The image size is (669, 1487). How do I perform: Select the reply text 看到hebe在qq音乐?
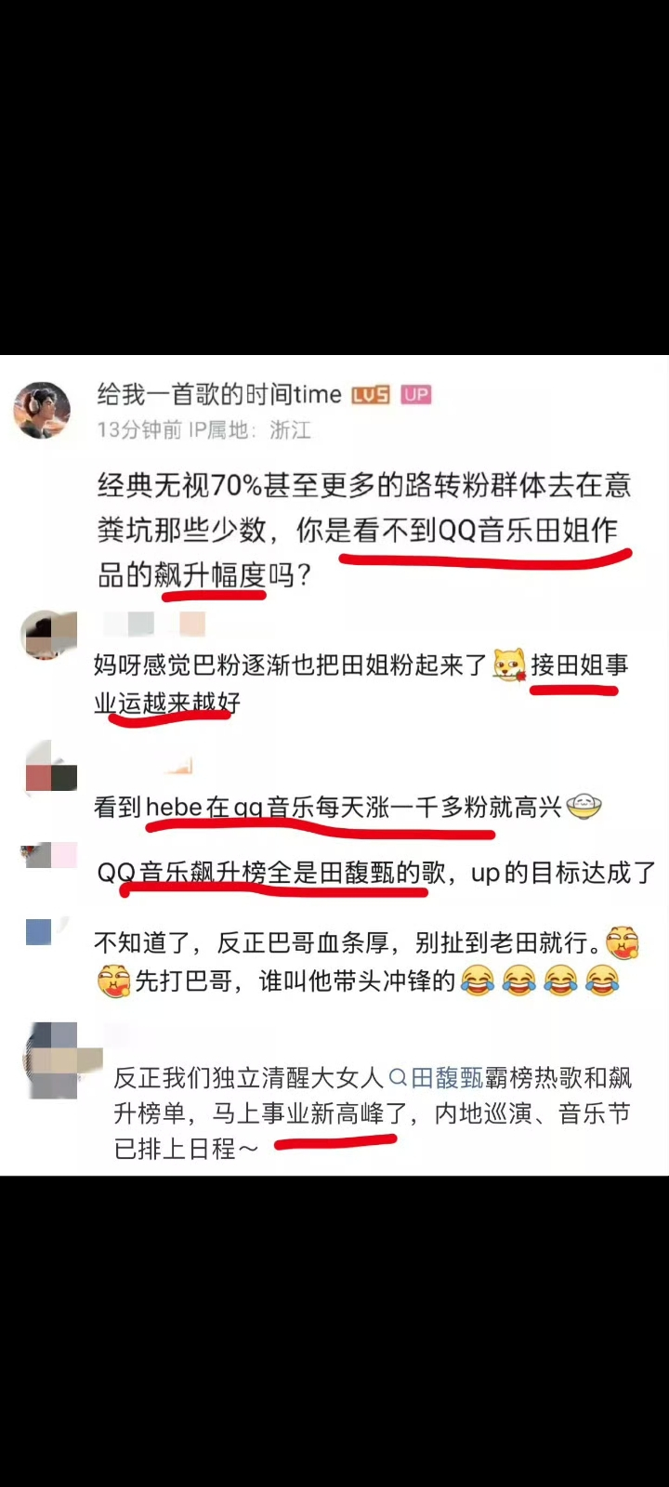[x=327, y=807]
